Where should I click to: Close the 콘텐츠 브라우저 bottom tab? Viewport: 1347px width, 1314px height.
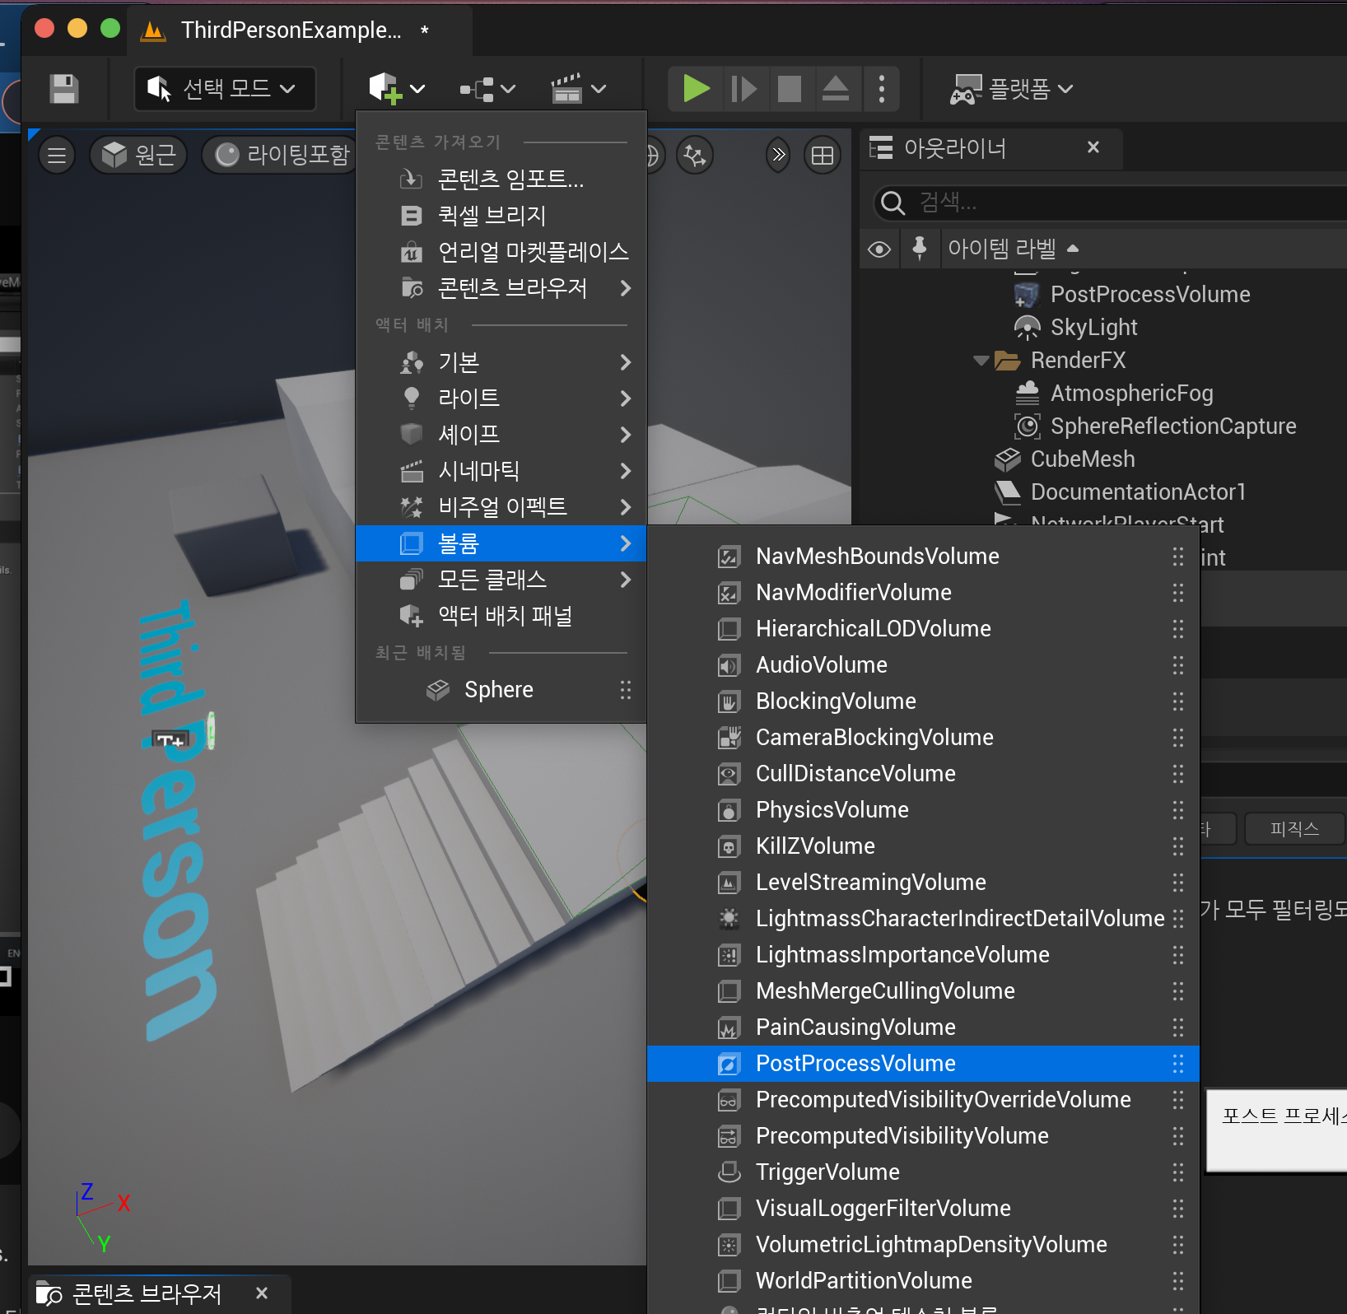tap(262, 1293)
